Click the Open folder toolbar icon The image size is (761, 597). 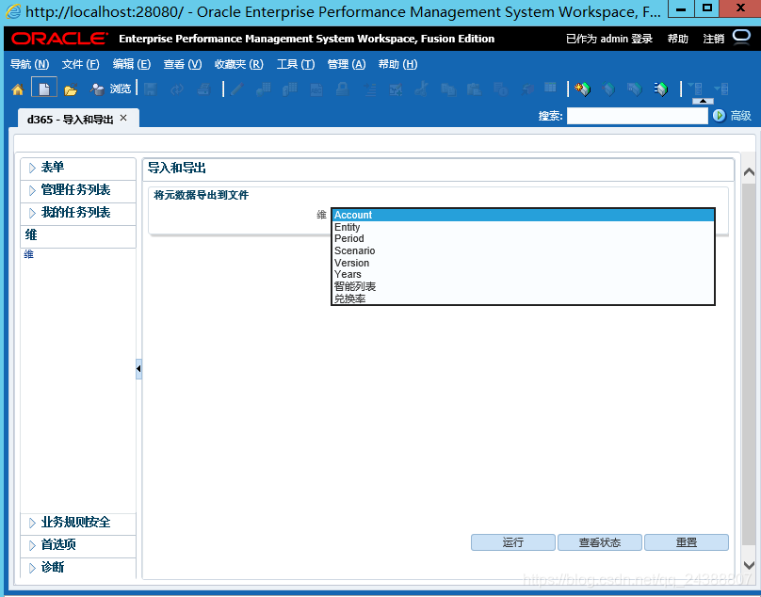(71, 89)
